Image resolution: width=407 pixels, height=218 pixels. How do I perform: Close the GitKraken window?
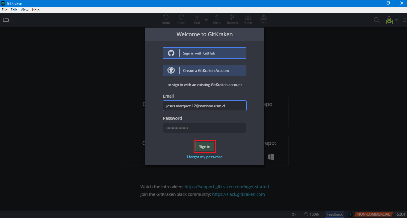401,3
